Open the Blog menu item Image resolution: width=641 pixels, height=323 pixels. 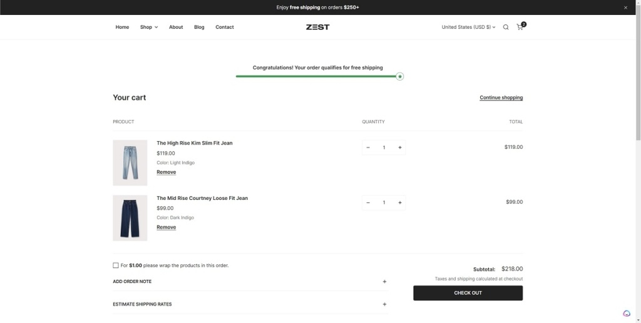click(199, 27)
